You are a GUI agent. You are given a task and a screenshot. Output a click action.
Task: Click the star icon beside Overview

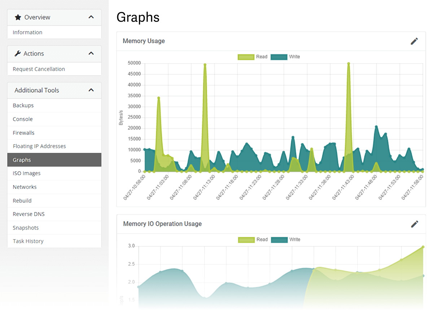coord(18,17)
